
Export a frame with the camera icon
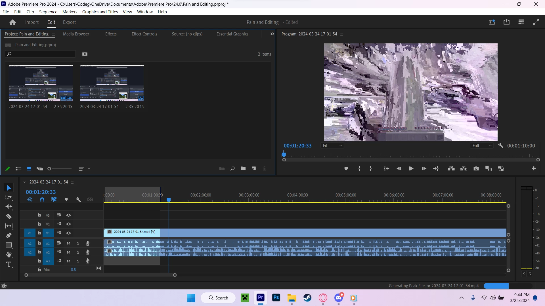(476, 169)
